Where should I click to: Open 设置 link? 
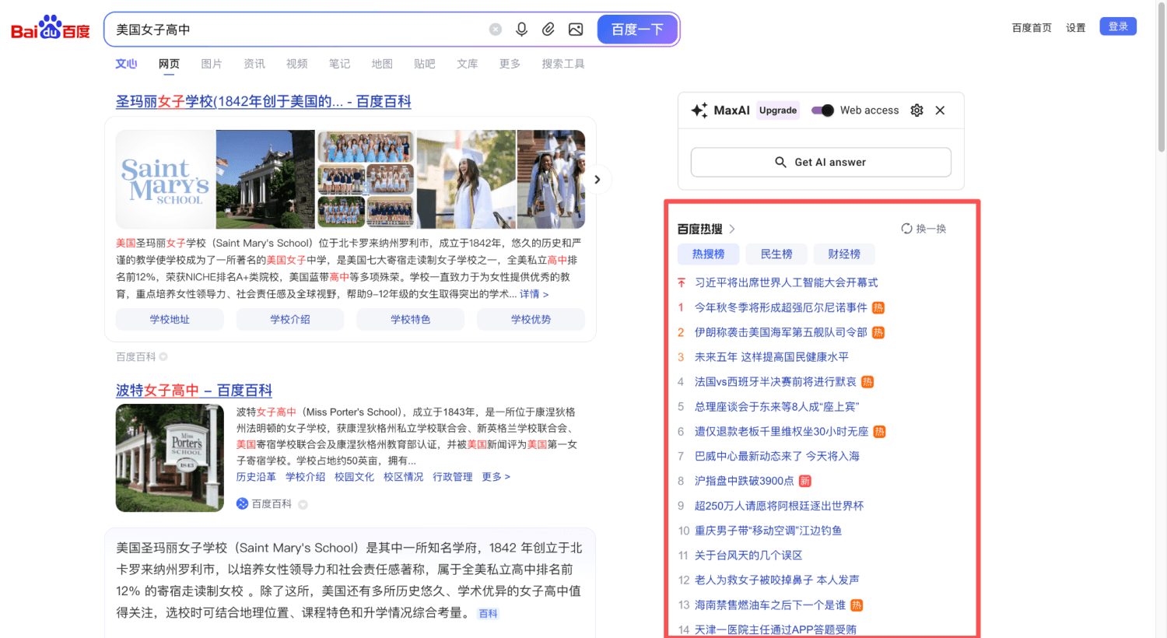click(x=1076, y=28)
